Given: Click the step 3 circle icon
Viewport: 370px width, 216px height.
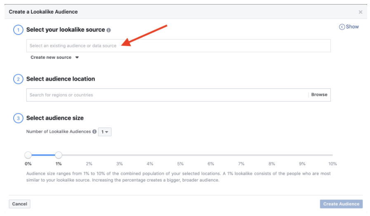Looking at the screenshot, I should pos(18,118).
